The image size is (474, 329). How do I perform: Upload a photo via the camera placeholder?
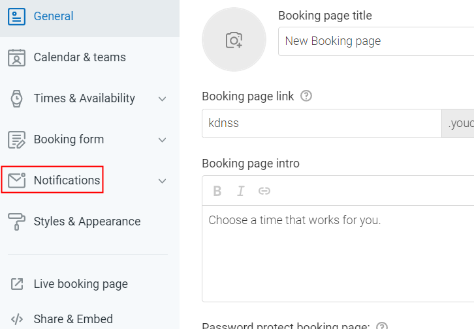234,40
